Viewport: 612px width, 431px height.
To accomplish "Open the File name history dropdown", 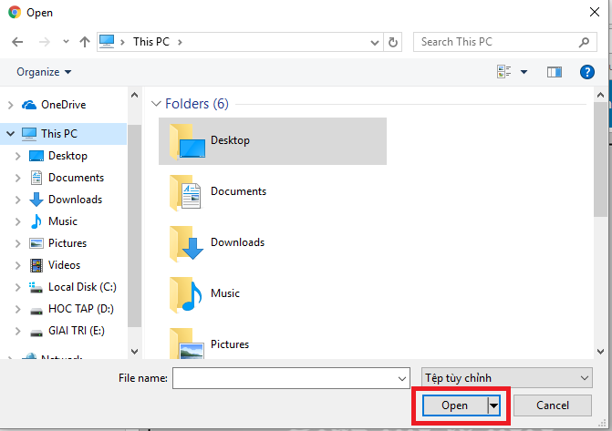I will [402, 378].
